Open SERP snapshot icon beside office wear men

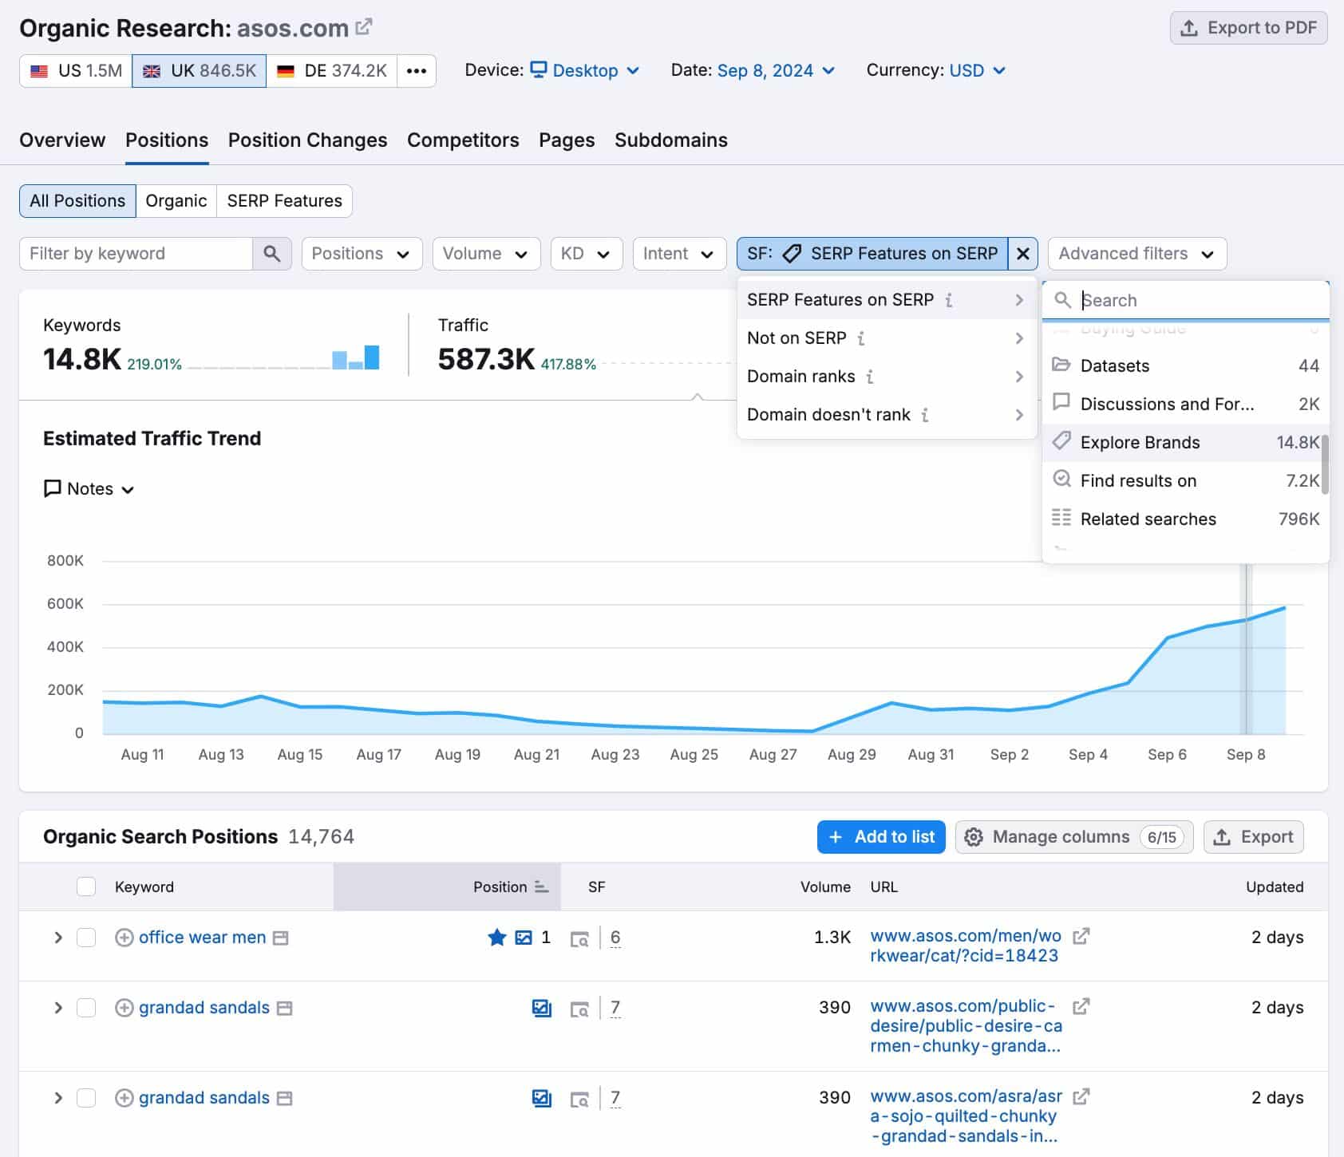(281, 938)
